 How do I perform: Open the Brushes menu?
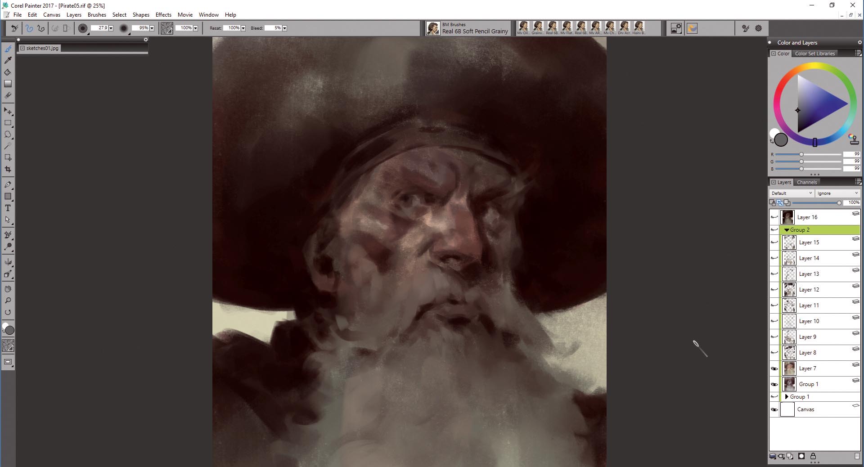pyautogui.click(x=97, y=15)
